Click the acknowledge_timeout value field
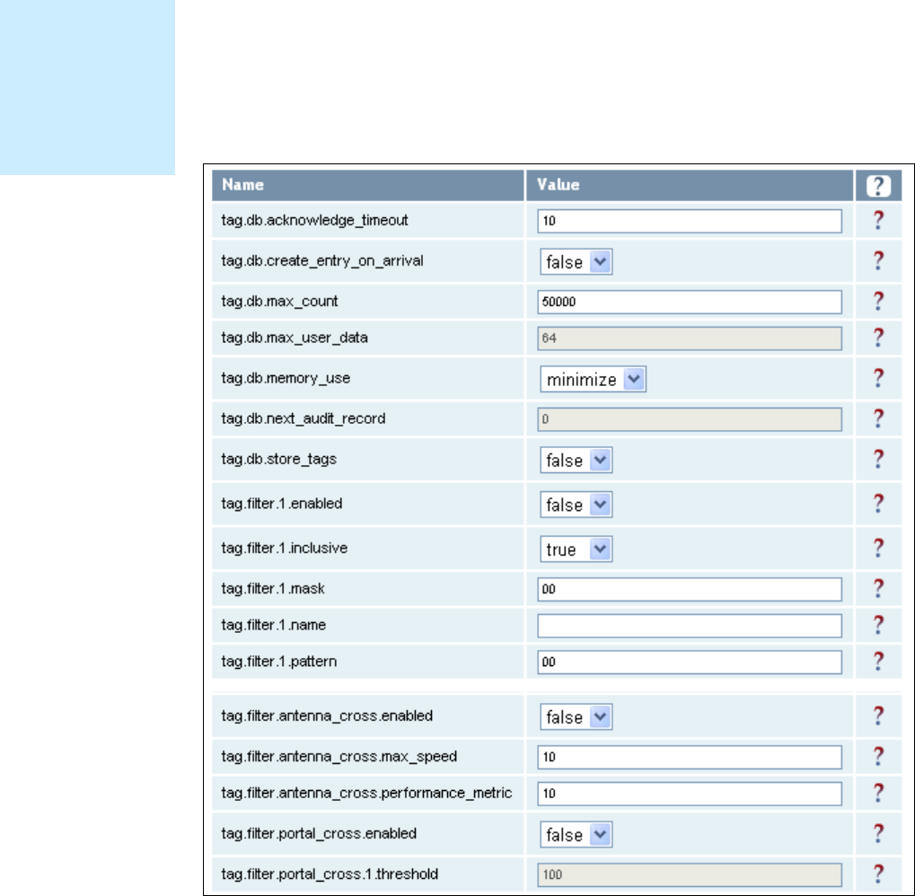The width and height of the screenshot is (915, 896). 689,221
